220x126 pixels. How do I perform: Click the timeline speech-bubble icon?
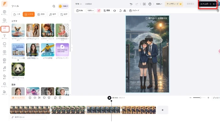(x=49, y=98)
